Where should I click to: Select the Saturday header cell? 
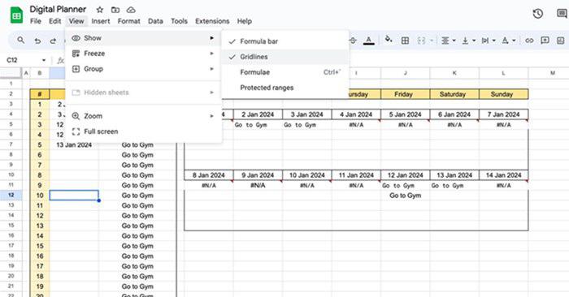click(x=454, y=94)
